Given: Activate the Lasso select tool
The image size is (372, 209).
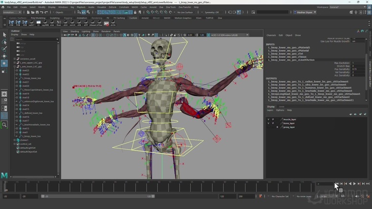Looking at the screenshot, I should click(4, 42).
